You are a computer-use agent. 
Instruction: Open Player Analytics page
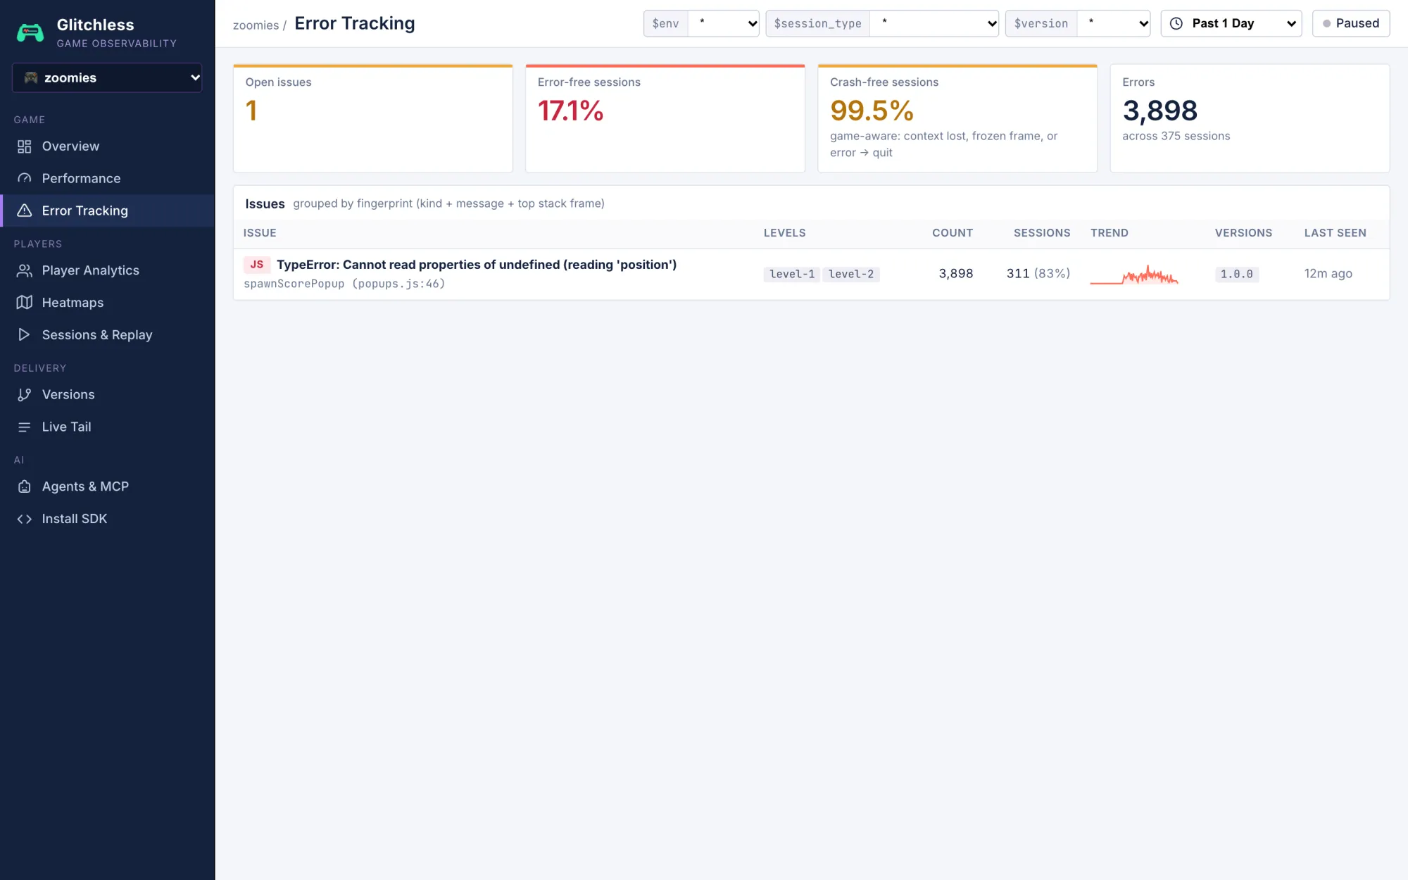pos(107,270)
